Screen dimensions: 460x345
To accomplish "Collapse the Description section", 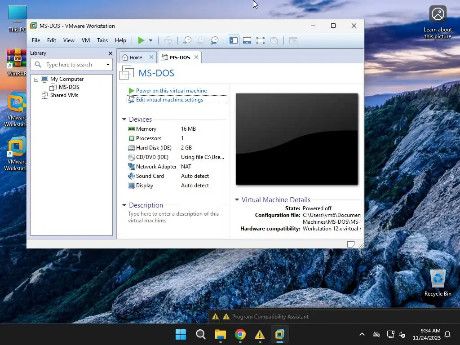I will (x=124, y=205).
